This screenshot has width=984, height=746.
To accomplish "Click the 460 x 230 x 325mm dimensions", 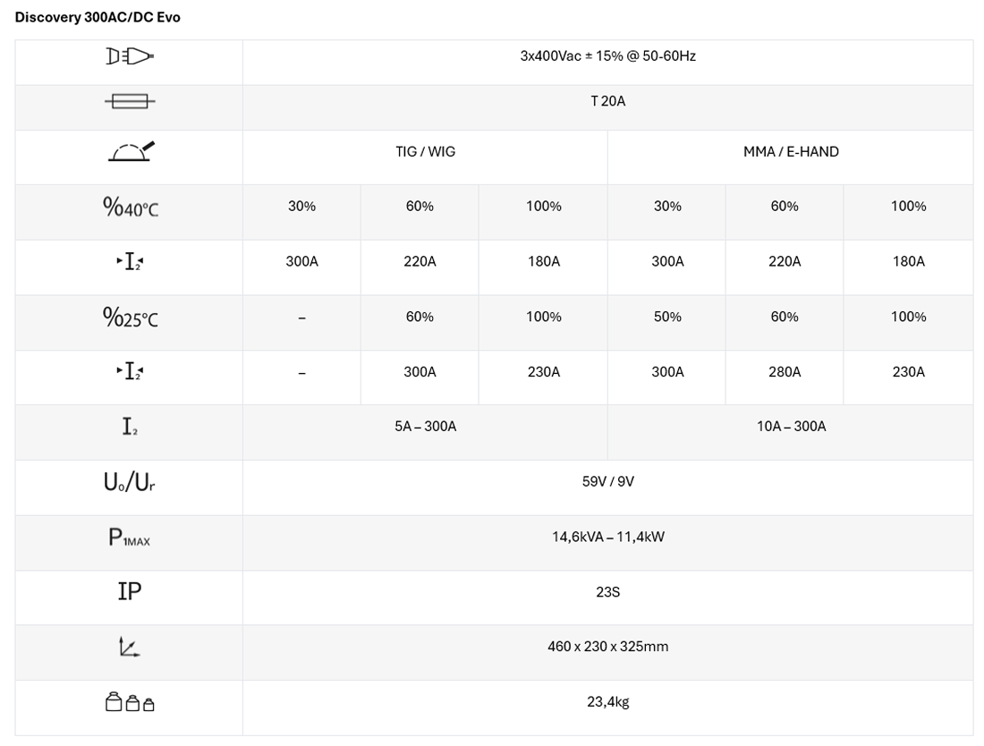I will point(607,647).
